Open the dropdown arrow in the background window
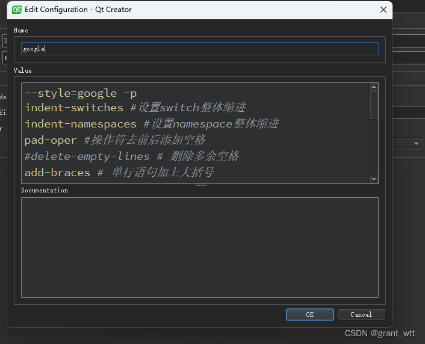 tap(416, 144)
